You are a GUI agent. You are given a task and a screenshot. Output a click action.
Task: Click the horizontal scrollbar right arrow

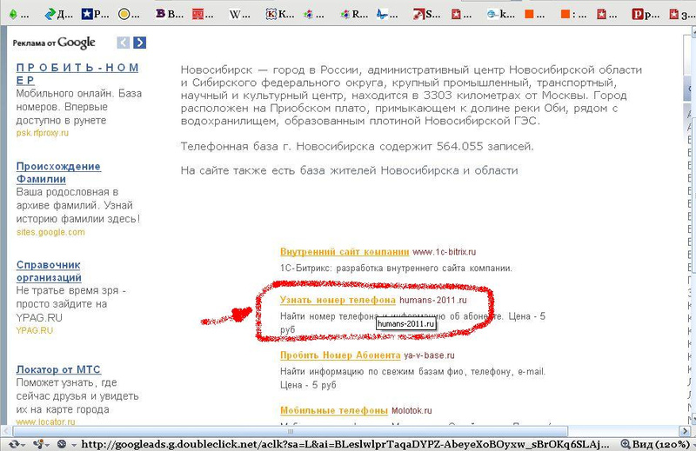(x=685, y=431)
